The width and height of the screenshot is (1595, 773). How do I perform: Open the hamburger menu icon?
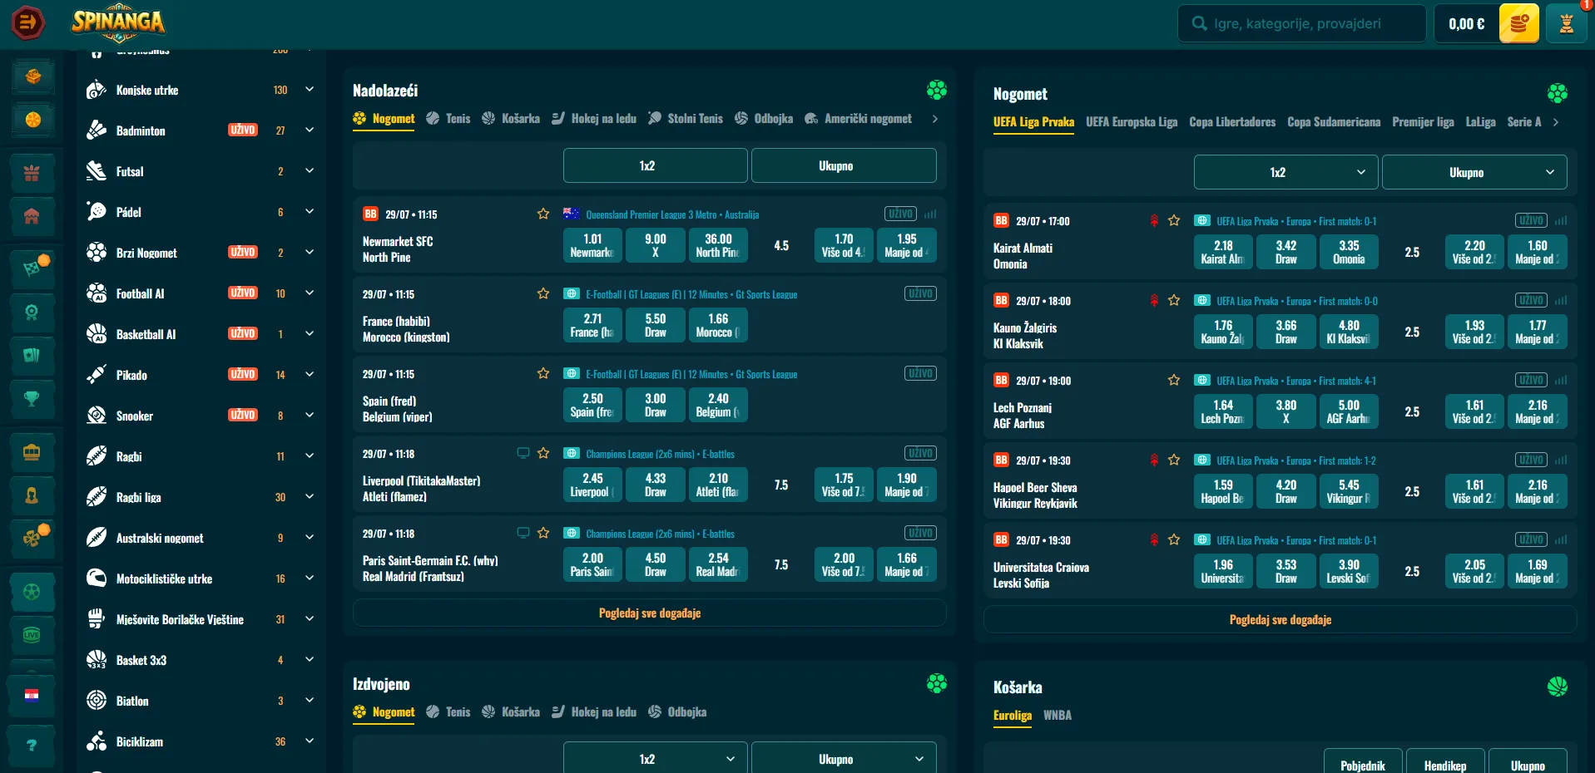[x=27, y=22]
